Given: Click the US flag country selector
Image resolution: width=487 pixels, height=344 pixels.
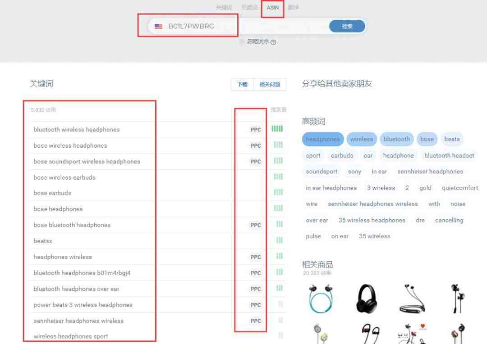Looking at the screenshot, I should pos(158,27).
